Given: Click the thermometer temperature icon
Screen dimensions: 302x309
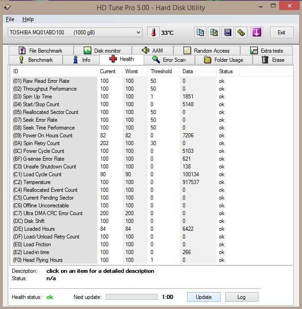Looking at the screenshot, I should point(153,33).
